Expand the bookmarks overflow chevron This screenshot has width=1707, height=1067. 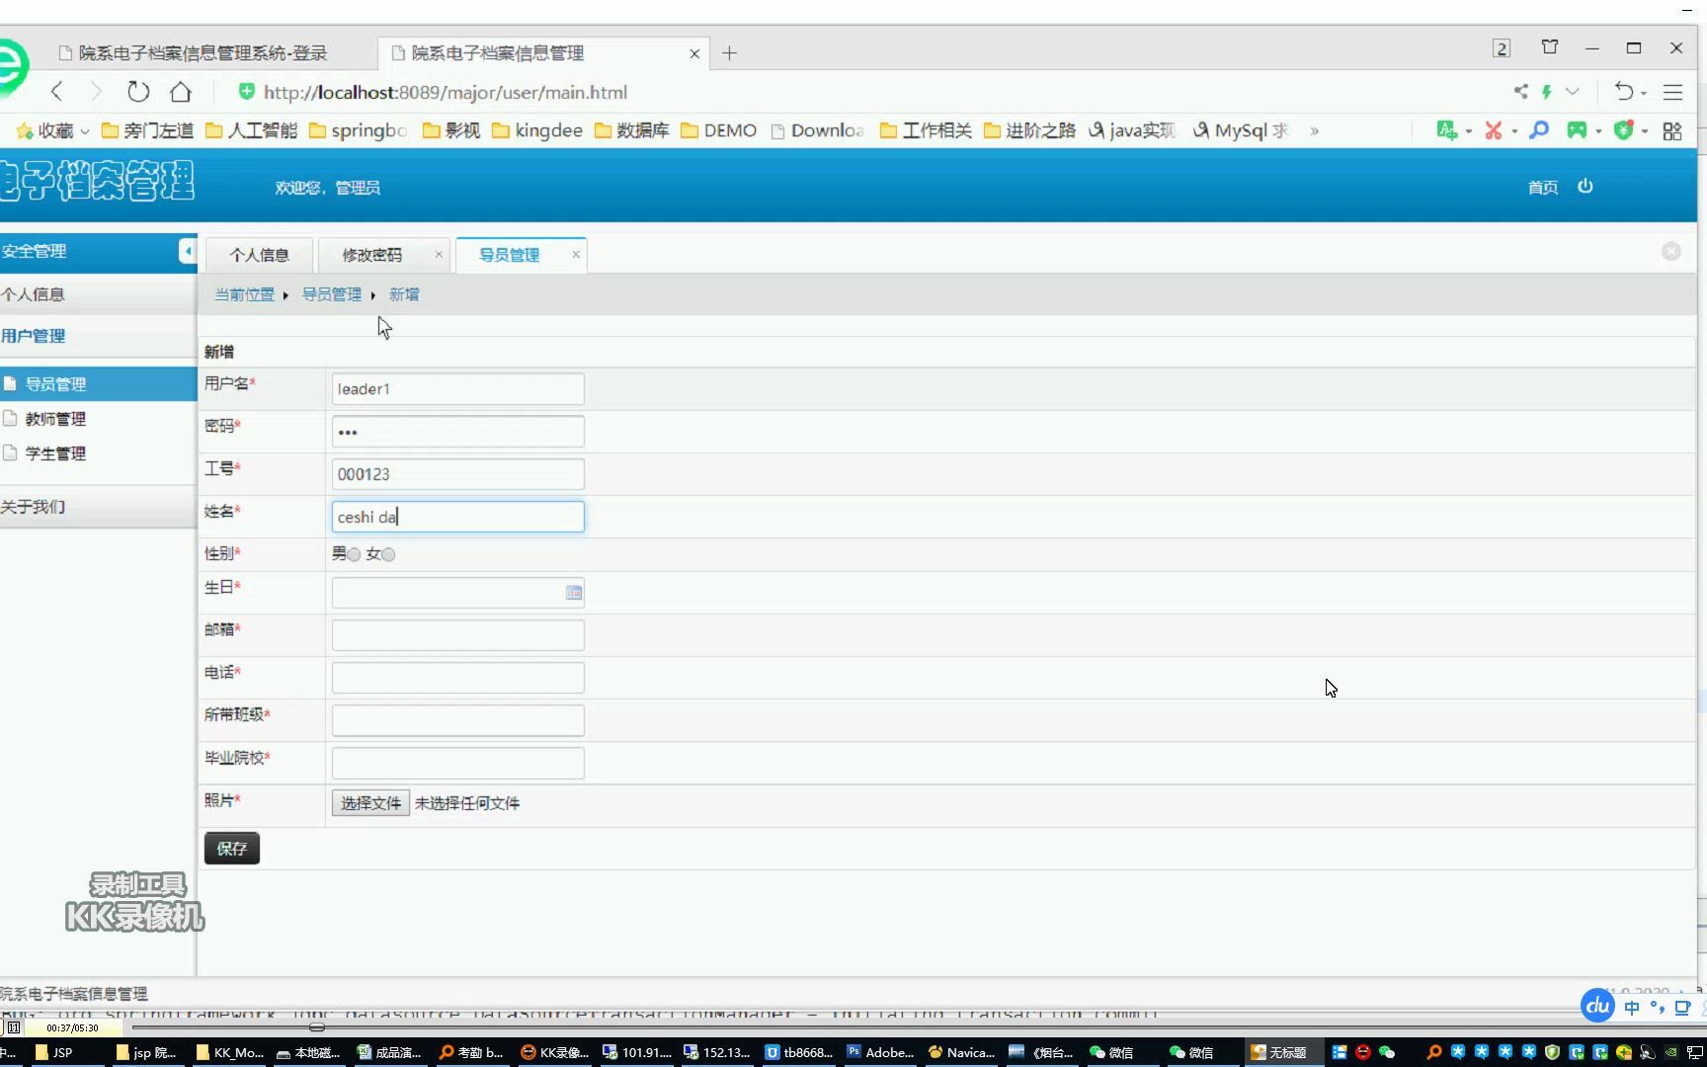point(1314,130)
